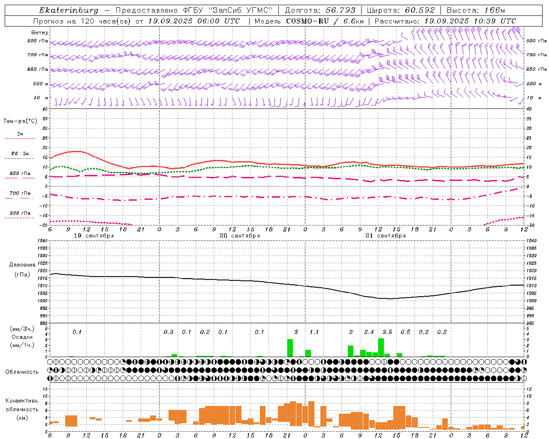The image size is (549, 439).
Task: Click the 'Осадки' precipitation label
Action: [22, 337]
